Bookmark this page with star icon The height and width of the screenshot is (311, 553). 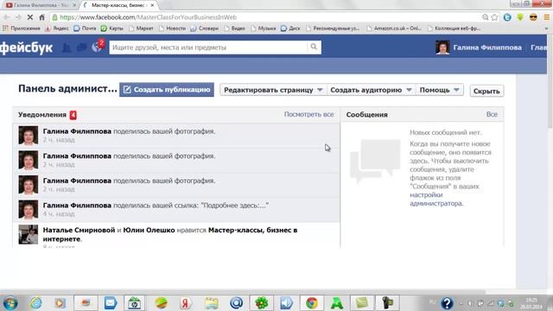[x=495, y=17]
